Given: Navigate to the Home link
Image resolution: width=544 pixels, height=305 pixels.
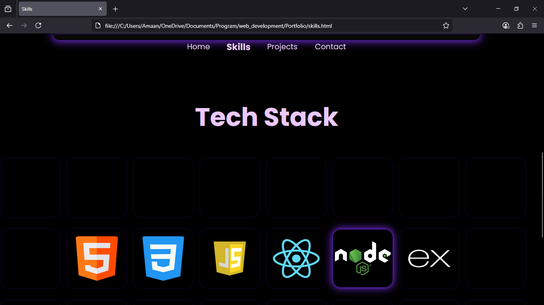Looking at the screenshot, I should 198,47.
